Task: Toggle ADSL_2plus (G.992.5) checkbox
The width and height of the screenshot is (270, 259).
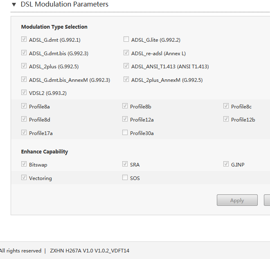Action: point(24,66)
